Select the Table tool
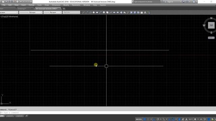216x121 pixels. pyautogui.click(x=142, y=12)
